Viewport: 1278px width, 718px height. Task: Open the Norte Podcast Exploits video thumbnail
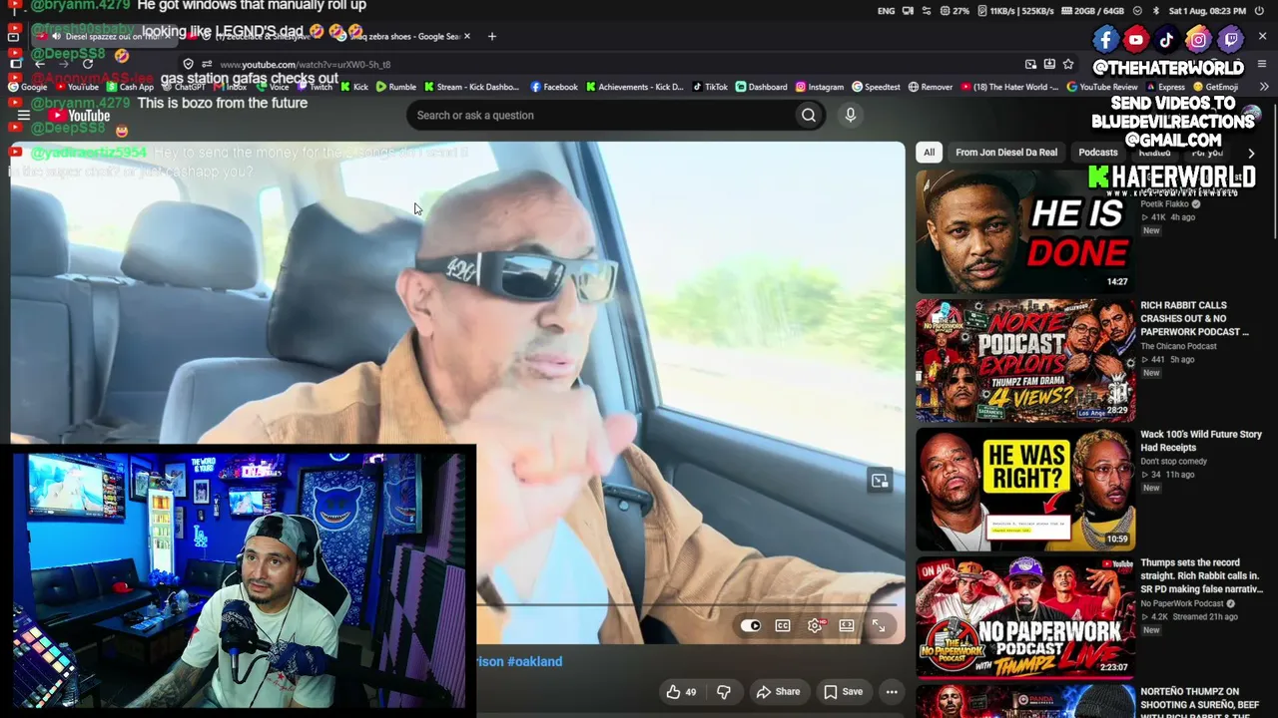(1025, 360)
